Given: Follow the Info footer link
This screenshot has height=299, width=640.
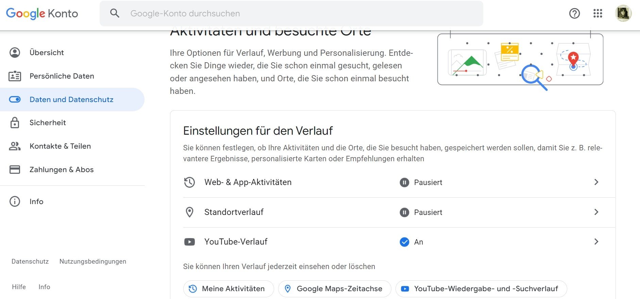Looking at the screenshot, I should click(x=44, y=287).
